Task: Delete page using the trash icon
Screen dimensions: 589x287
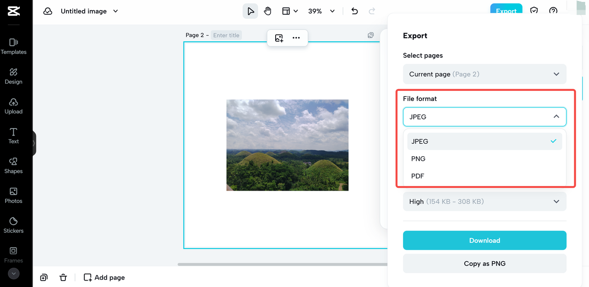Action: click(x=64, y=277)
